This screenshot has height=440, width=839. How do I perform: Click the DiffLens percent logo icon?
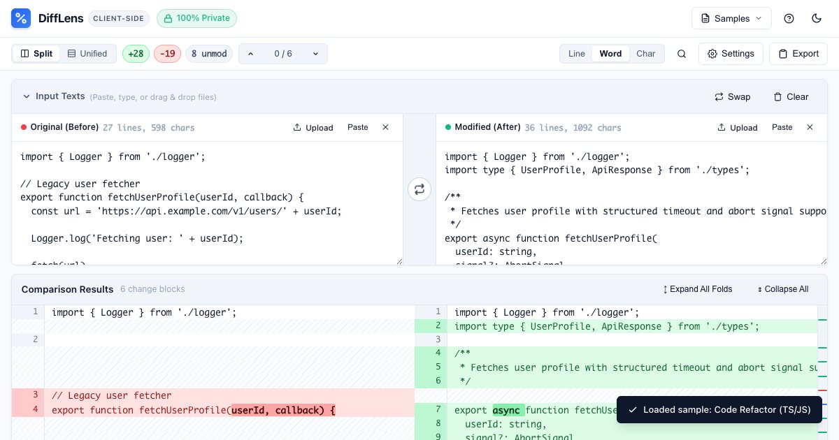click(21, 18)
